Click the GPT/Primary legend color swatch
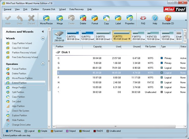This screenshot has height=139, width=189. (x=7, y=131)
